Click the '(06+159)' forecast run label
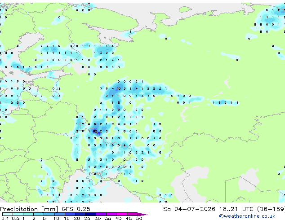The image size is (285, 220). 271,209
